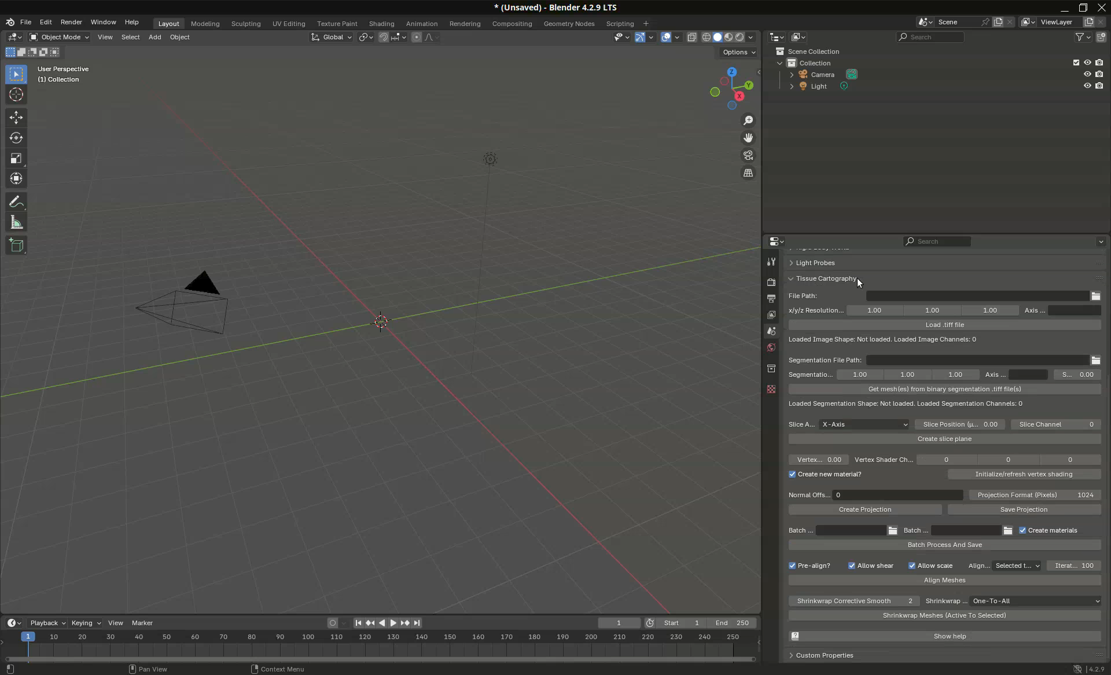Uncheck Create new material checkbox
The width and height of the screenshot is (1111, 675).
click(x=792, y=474)
